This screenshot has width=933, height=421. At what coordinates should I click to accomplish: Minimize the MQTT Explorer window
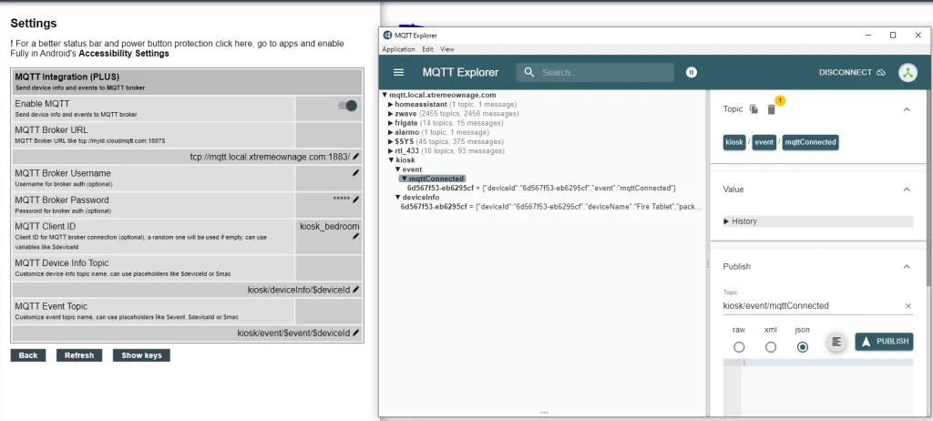[x=867, y=36]
